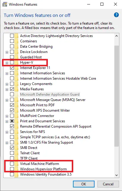Confirm with the OK button
Image resolution: width=122 pixels, height=191 pixels.
[x=84, y=184]
